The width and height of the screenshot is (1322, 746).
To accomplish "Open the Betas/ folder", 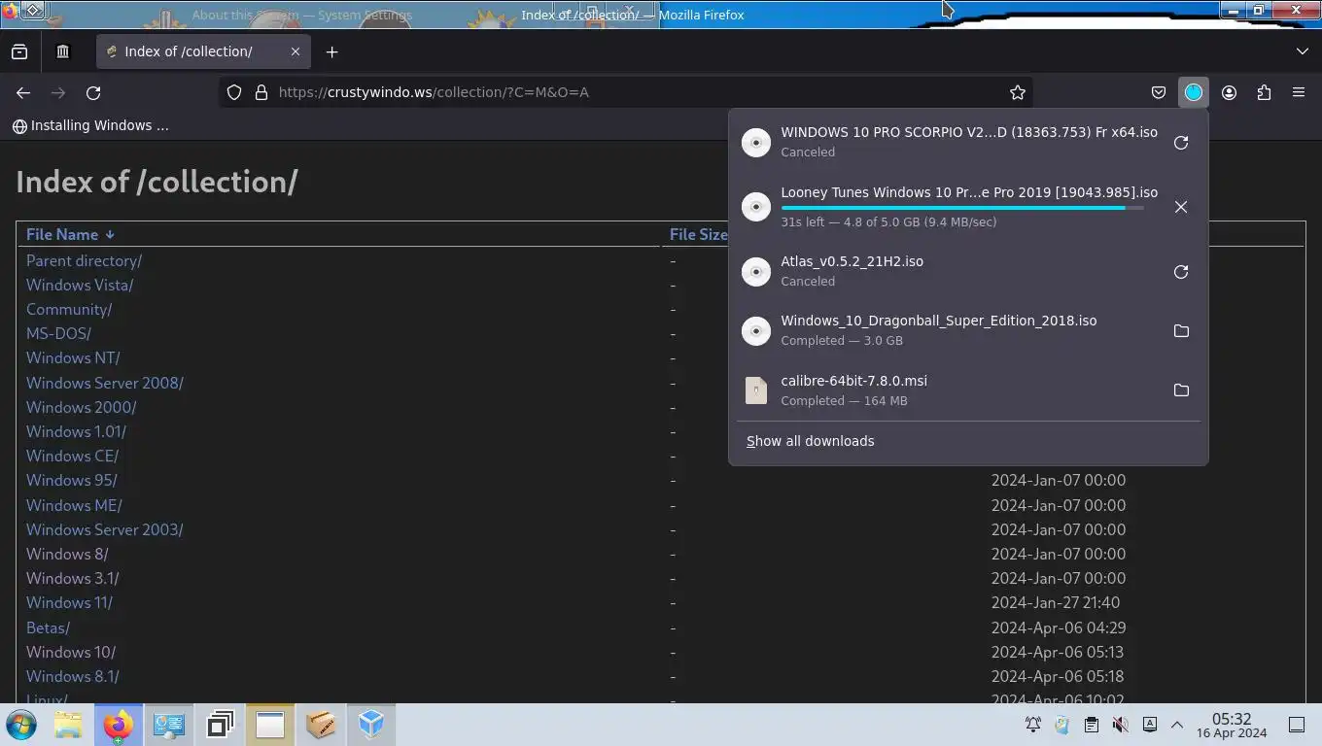I will coord(48,627).
